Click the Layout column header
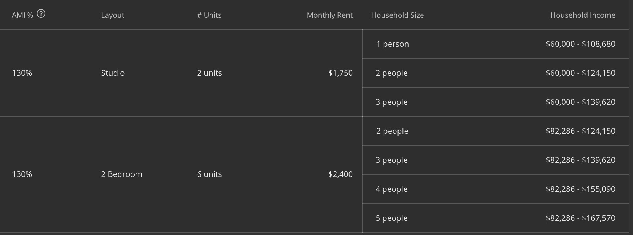The image size is (633, 235). [113, 15]
